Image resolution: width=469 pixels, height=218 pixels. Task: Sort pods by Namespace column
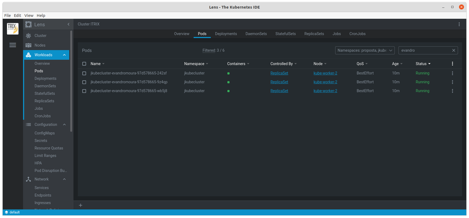(x=196, y=64)
